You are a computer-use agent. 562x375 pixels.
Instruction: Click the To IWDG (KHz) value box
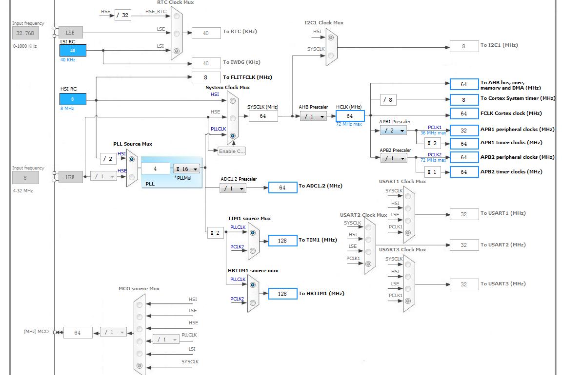point(206,63)
